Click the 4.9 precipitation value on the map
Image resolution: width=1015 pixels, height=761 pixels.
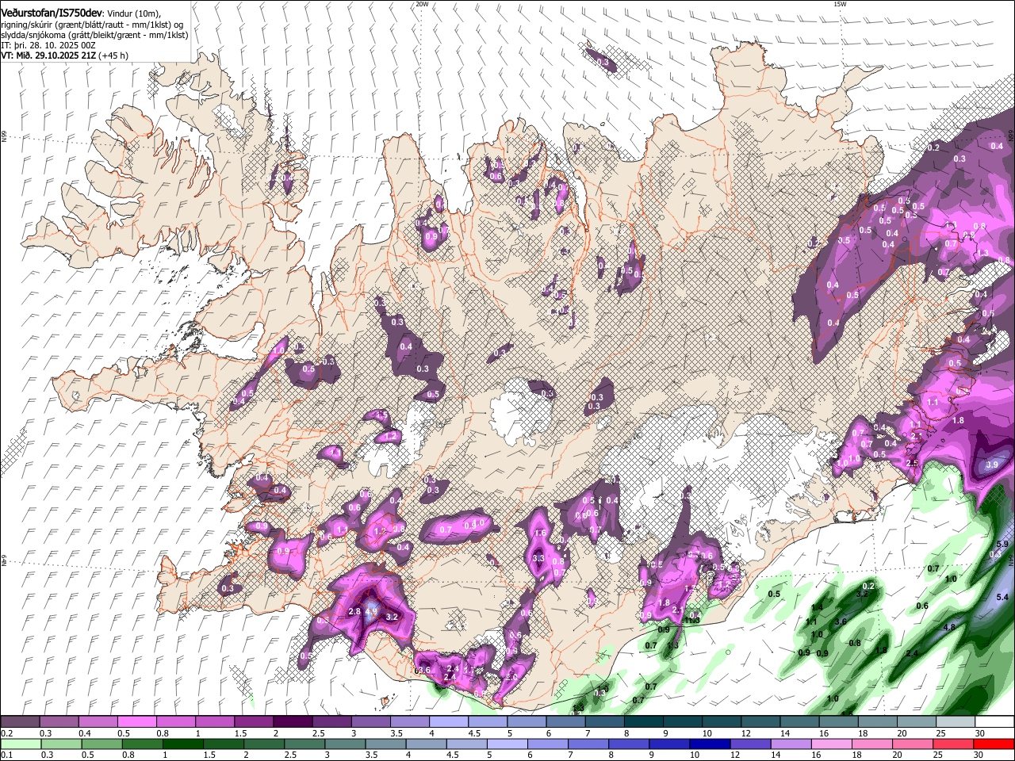tap(370, 612)
